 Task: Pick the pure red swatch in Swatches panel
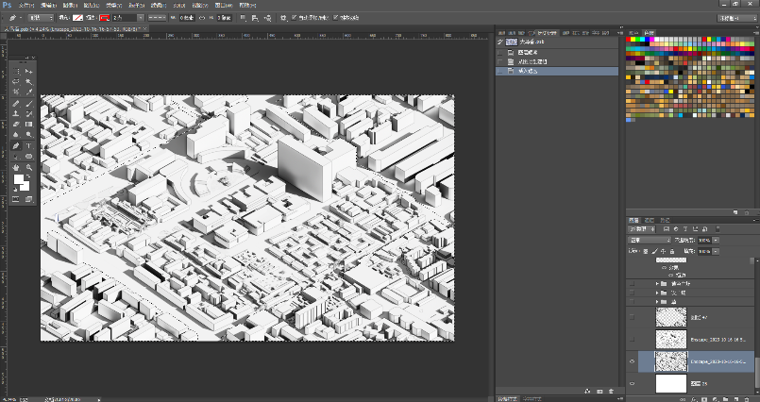click(630, 39)
